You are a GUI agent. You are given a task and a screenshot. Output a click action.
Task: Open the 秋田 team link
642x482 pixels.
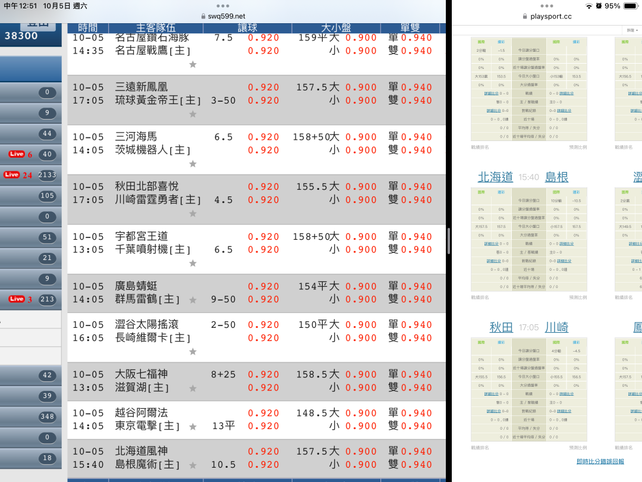coord(501,327)
